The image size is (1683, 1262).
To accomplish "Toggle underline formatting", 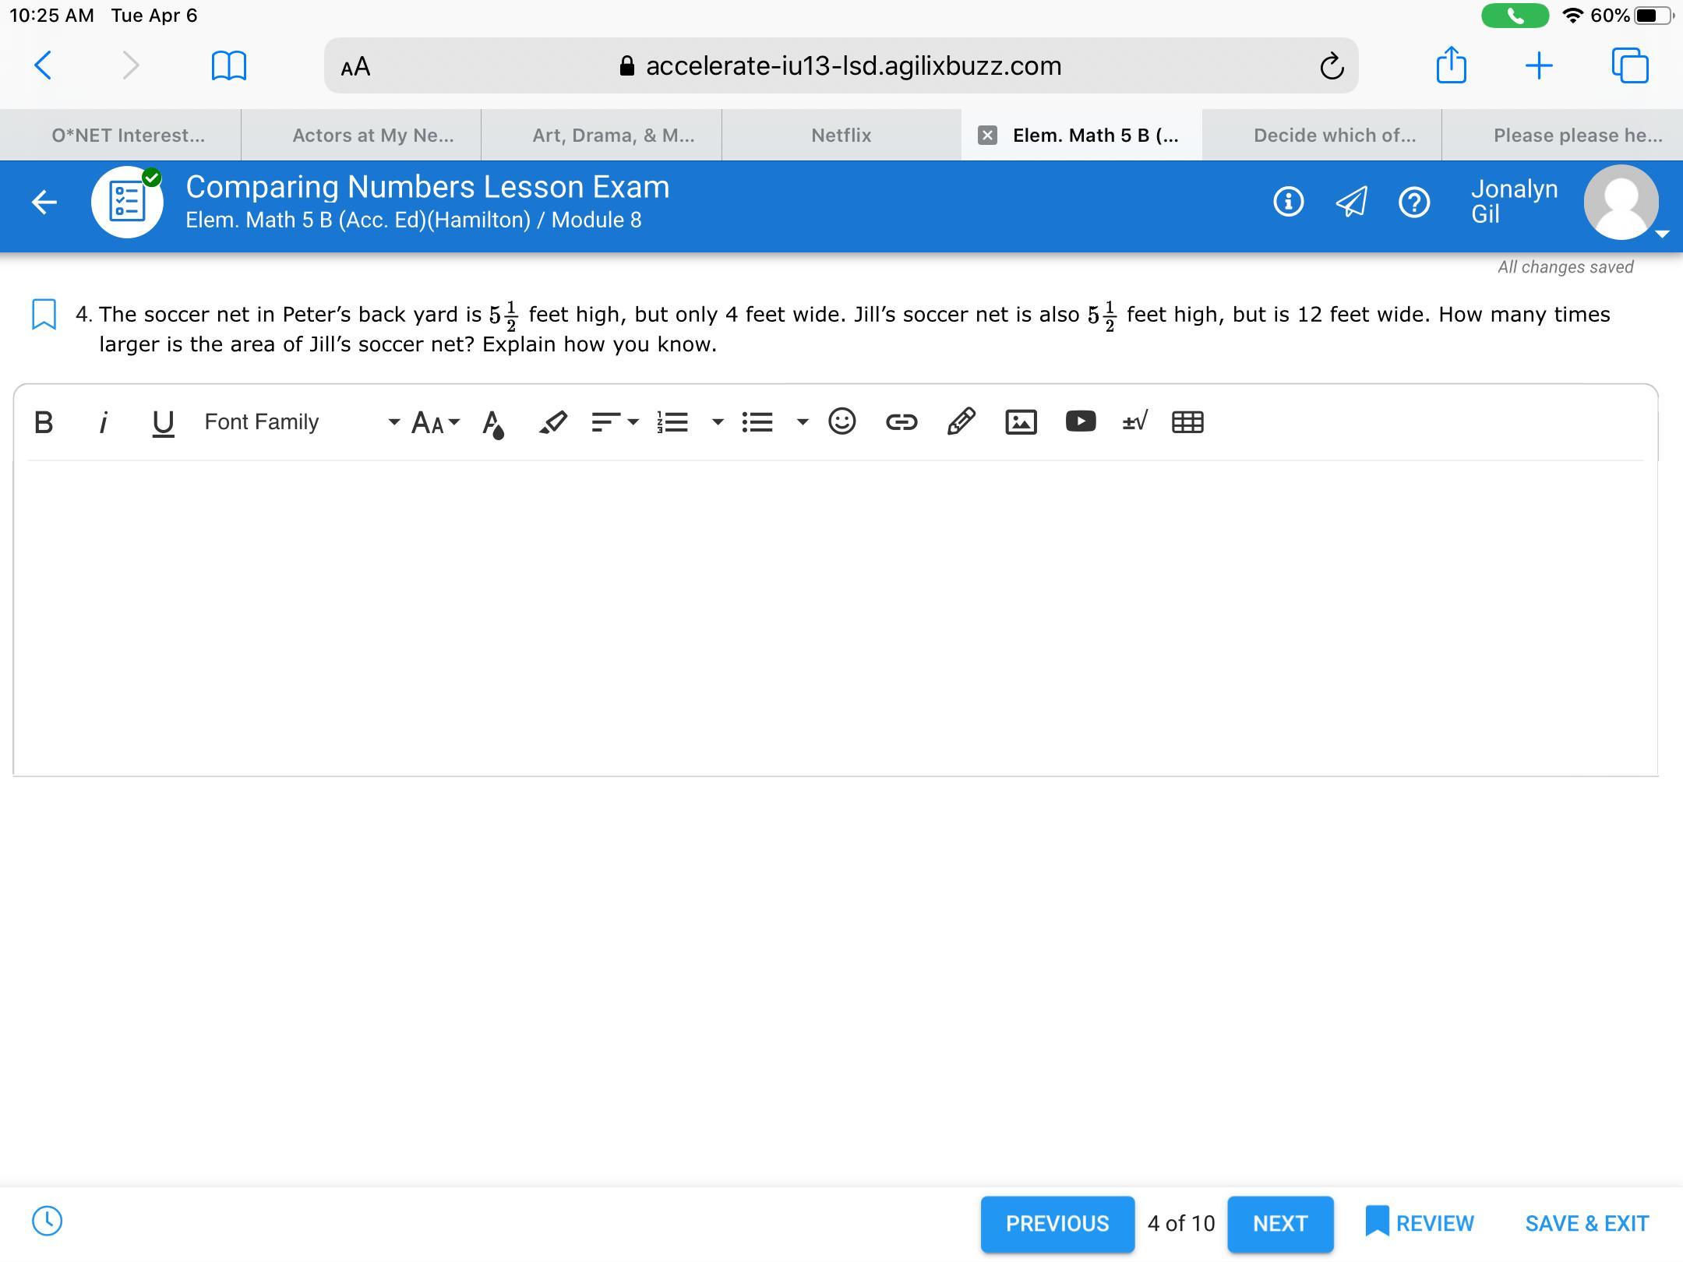I will [162, 421].
